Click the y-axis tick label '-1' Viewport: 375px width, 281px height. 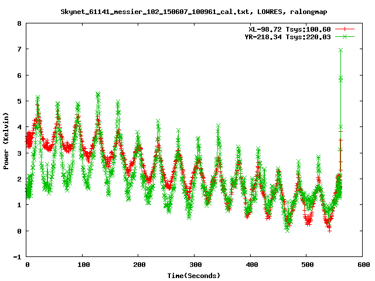coord(17,257)
